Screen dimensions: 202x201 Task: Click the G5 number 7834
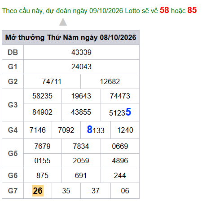tap(81, 146)
